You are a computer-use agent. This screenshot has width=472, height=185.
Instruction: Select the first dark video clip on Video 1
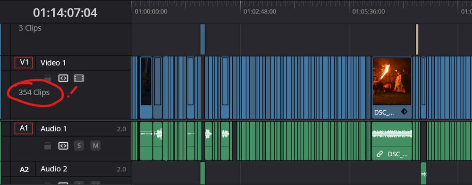click(x=146, y=88)
